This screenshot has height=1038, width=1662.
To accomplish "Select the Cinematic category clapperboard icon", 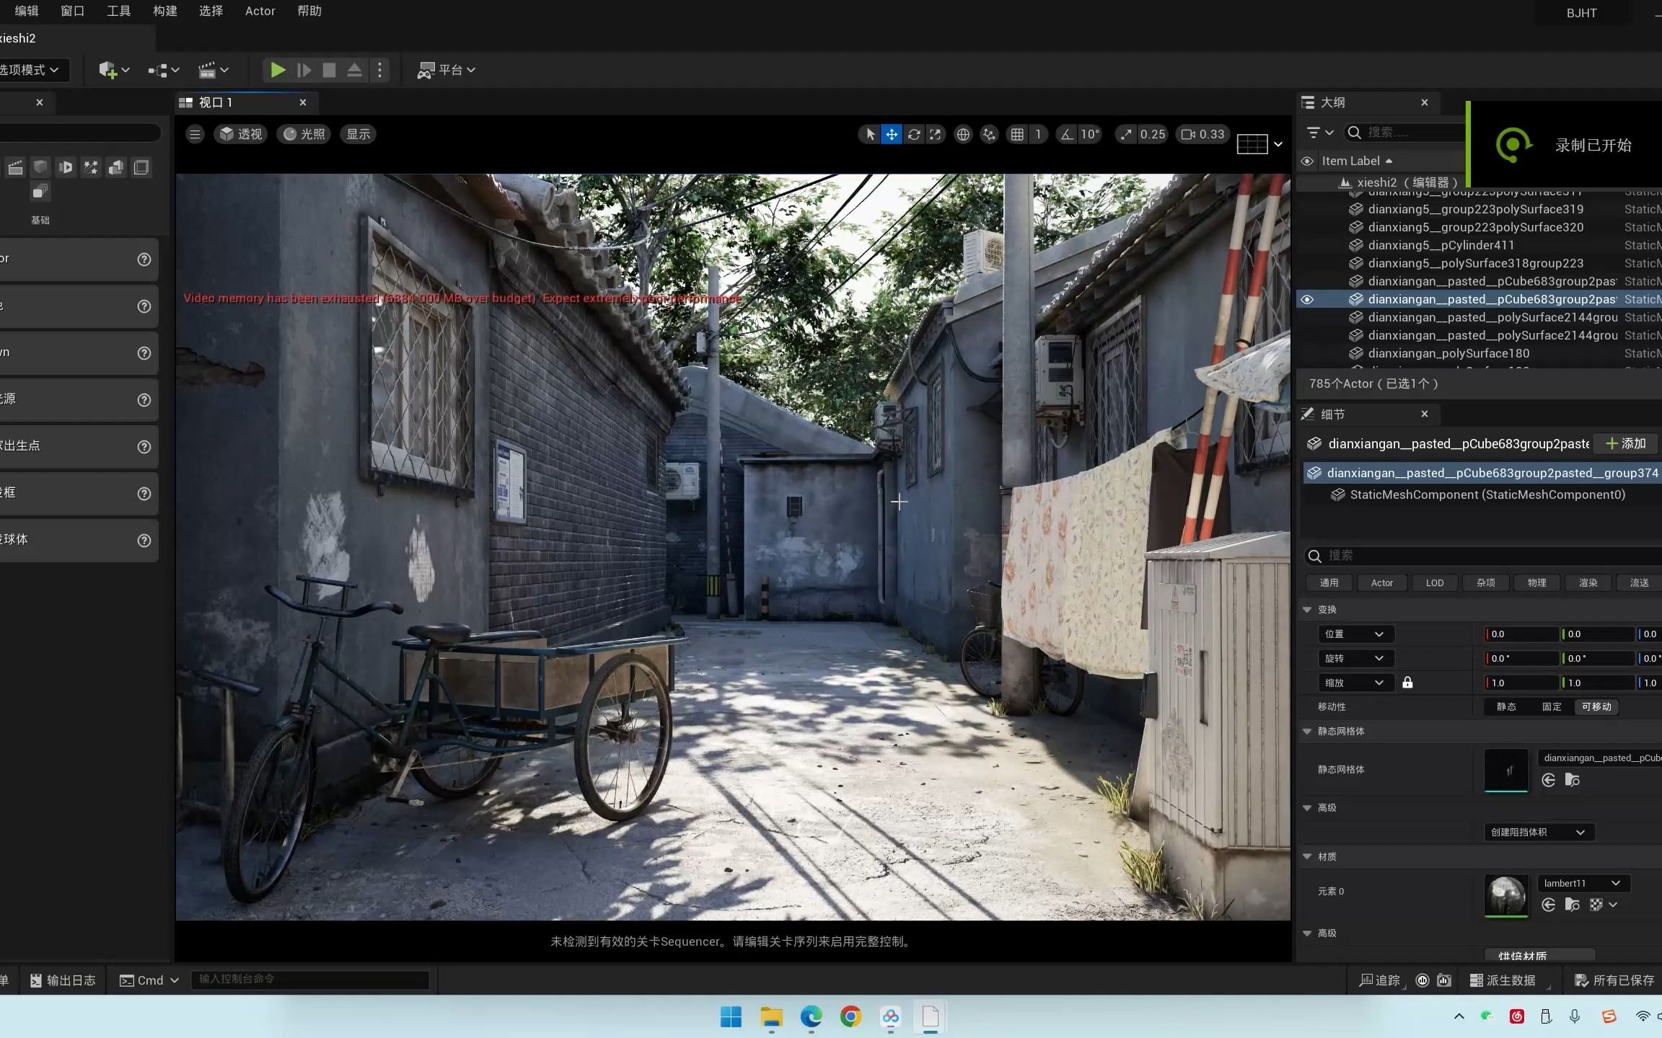I will (x=15, y=167).
